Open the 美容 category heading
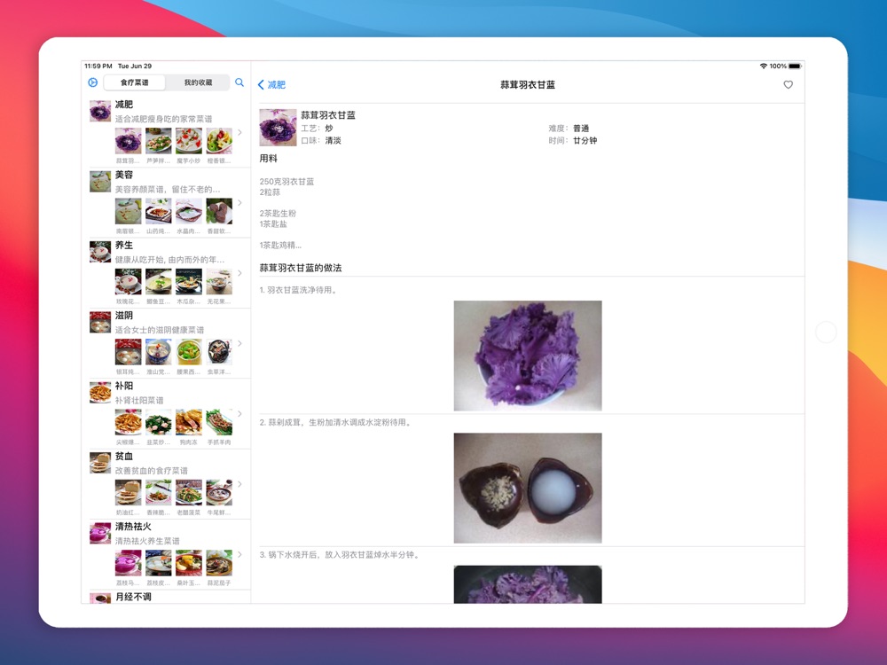The width and height of the screenshot is (887, 665). click(x=124, y=175)
